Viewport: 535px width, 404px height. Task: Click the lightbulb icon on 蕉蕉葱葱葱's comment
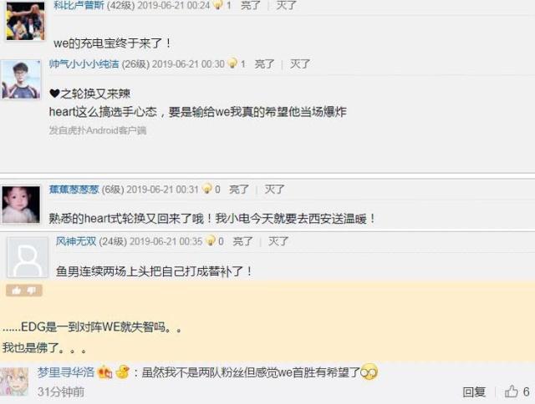click(x=206, y=189)
